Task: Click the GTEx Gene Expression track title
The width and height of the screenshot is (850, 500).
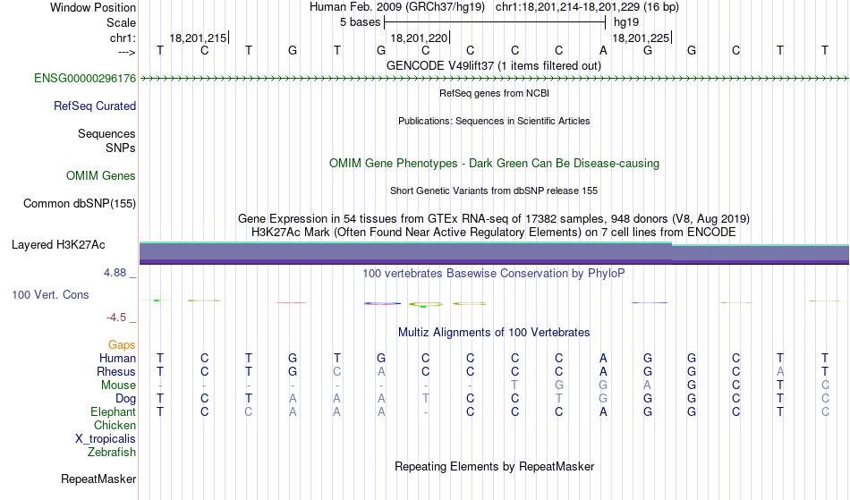Action: pyautogui.click(x=494, y=219)
